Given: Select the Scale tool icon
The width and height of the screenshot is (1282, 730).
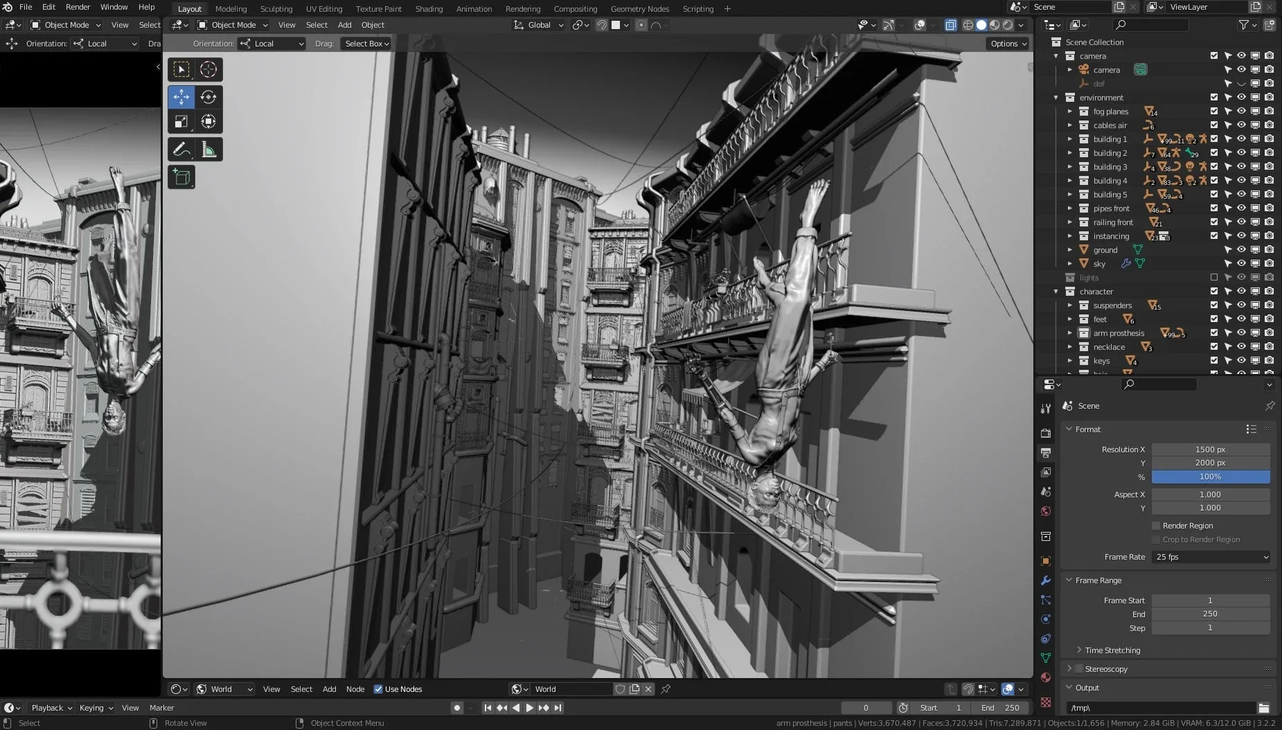Looking at the screenshot, I should [181, 122].
